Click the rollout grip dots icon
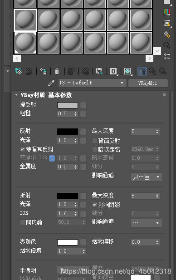Image resolution: width=176 pixels, height=280 pixels. (164, 95)
